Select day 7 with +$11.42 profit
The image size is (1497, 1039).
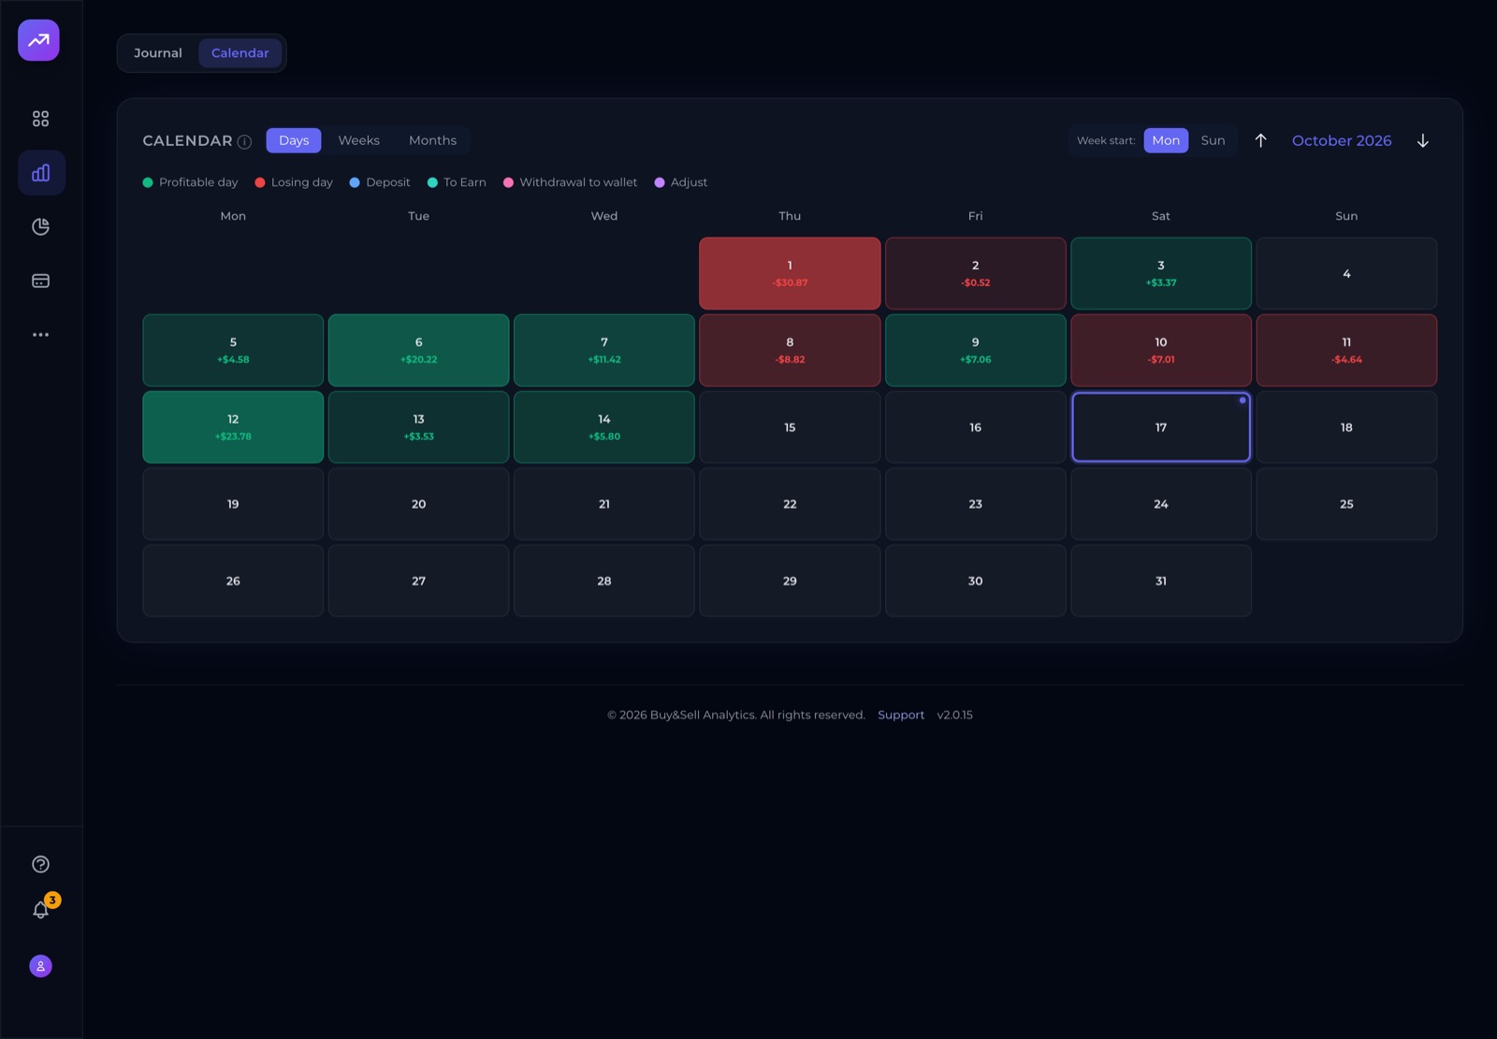[604, 350]
